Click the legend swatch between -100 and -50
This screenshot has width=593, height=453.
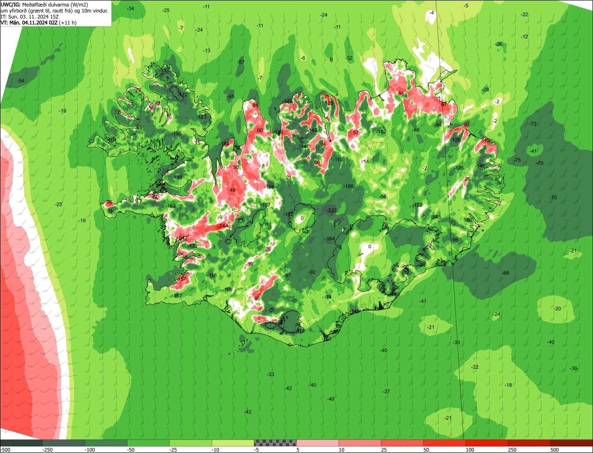click(x=106, y=443)
